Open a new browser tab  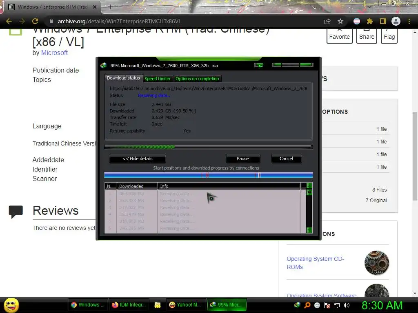click(110, 7)
